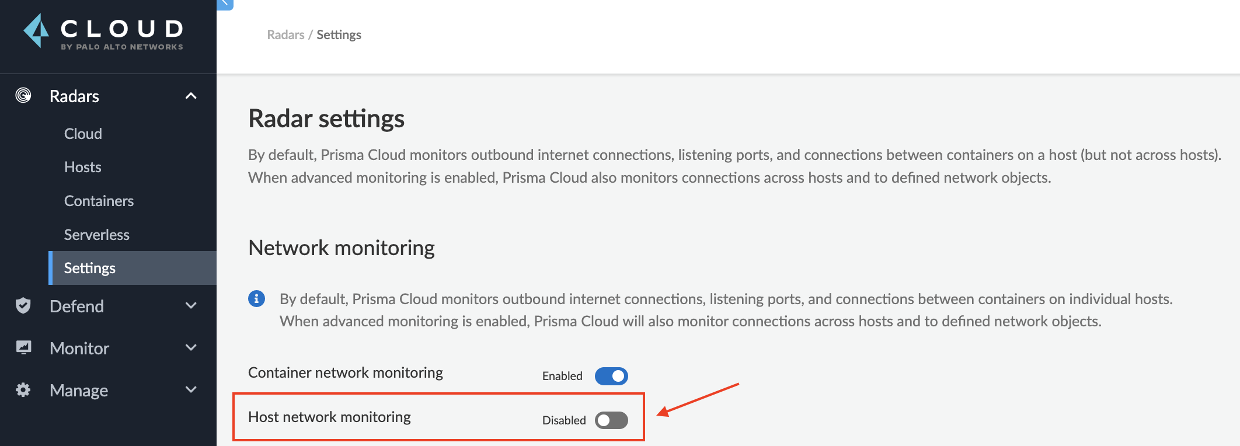Click the Settings breadcrumb text
This screenshot has width=1240, height=446.
339,35
